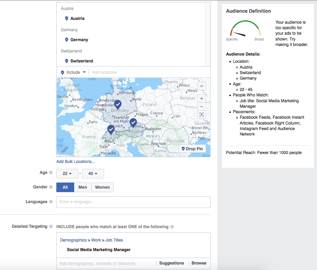Click the pin icon beside Germany entry
317x270 pixels.
(x=67, y=40)
